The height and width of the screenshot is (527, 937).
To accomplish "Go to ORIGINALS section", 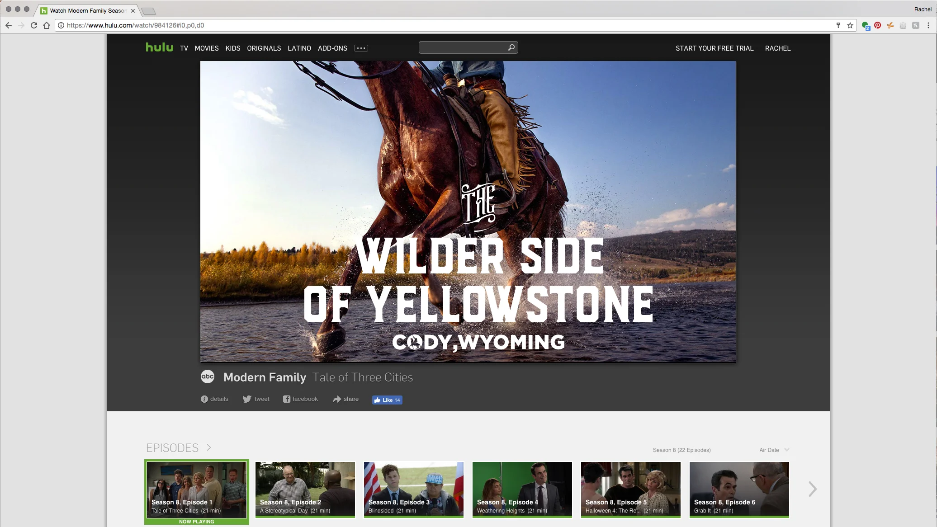I will [x=264, y=48].
